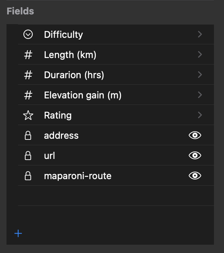Select the Durarion (hrs) field row
This screenshot has width=224, height=253.
coord(116,75)
